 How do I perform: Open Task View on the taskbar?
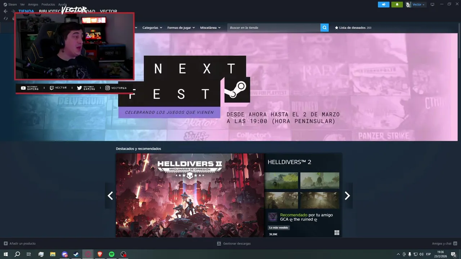tap(29, 254)
